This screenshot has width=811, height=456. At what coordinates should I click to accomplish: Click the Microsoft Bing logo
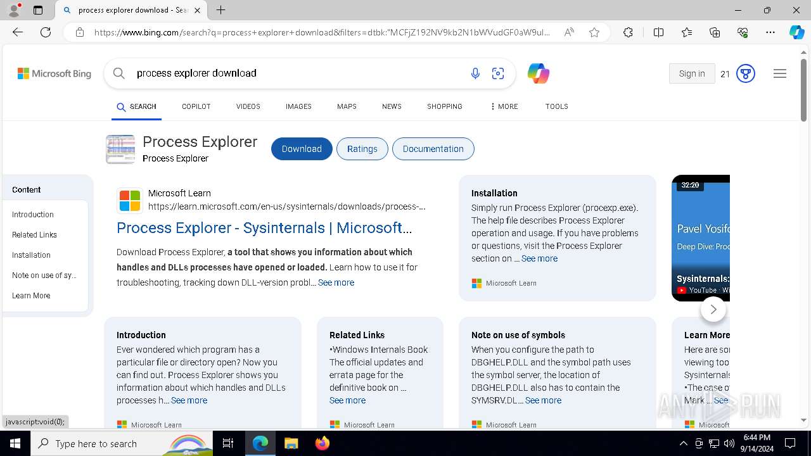54,73
